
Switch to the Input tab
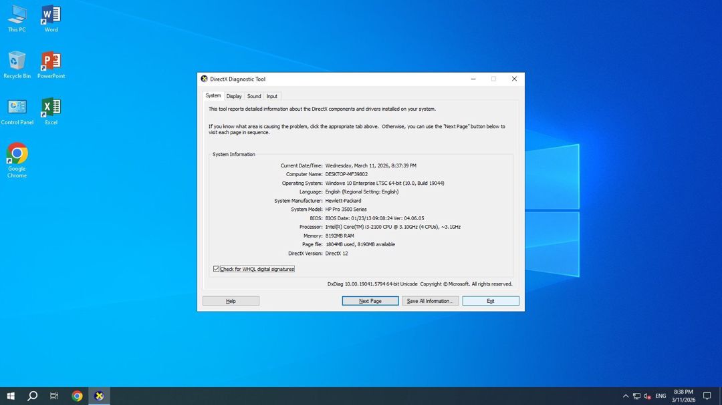pos(271,96)
